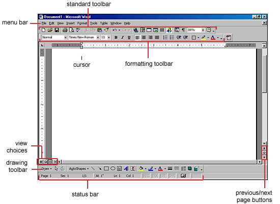Set up text columns using the Columns icon
280x204 pixels.
(162, 30)
